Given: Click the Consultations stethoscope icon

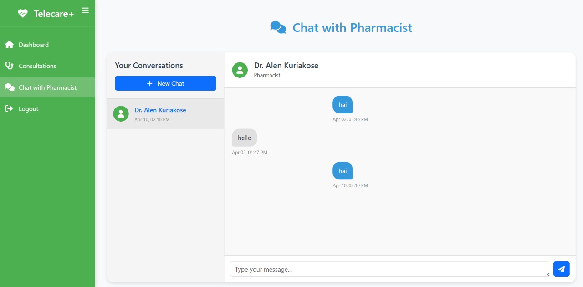Looking at the screenshot, I should [9, 66].
